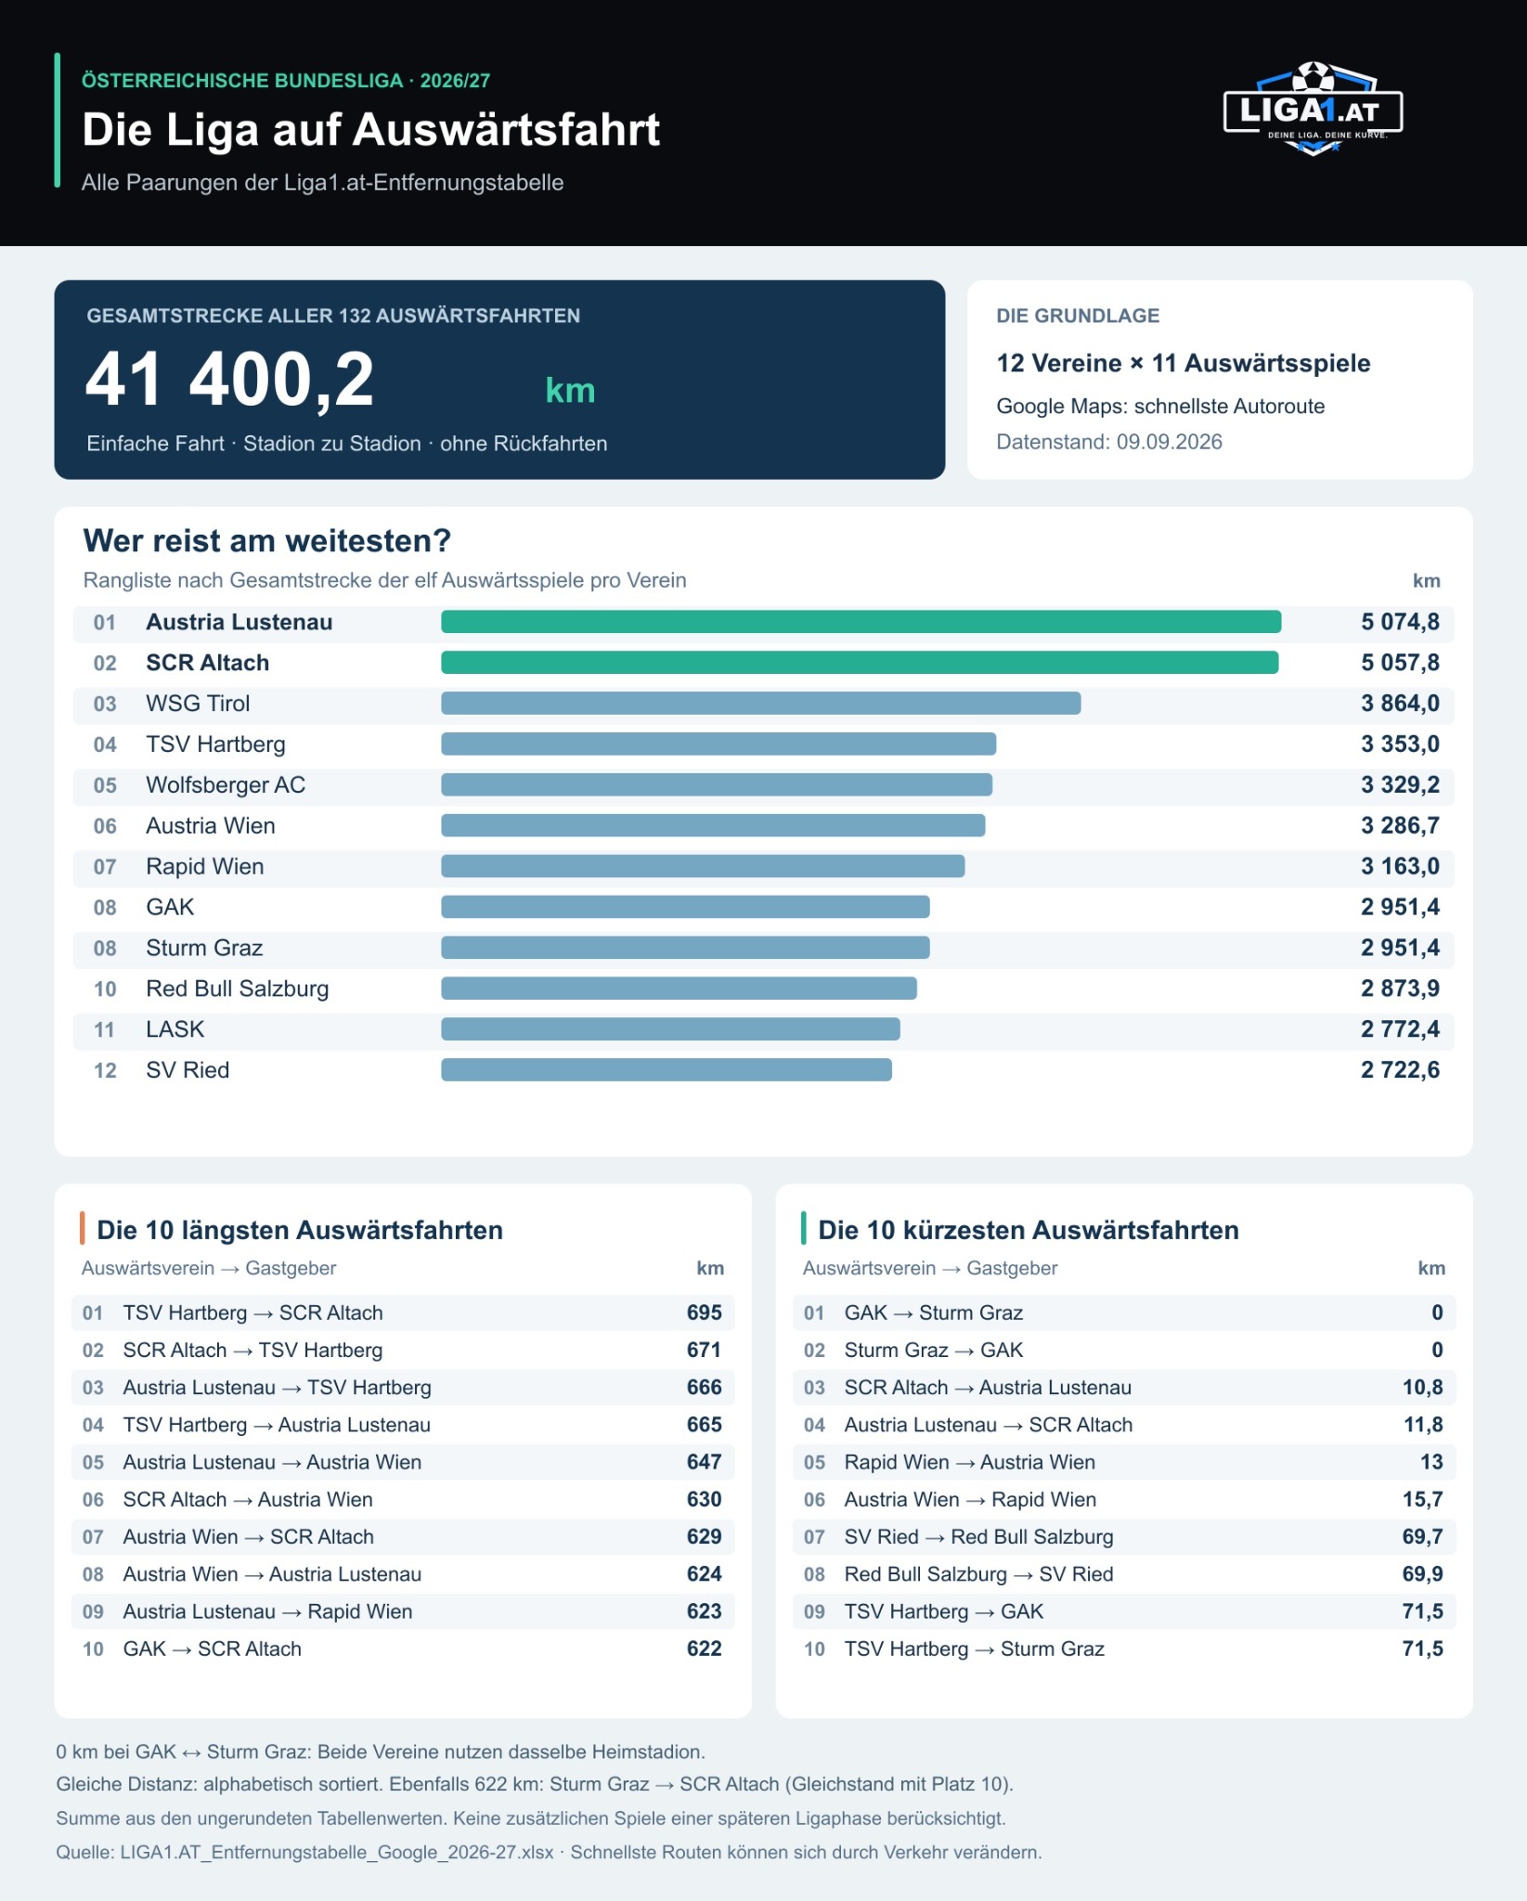
Task: Click the row "SCR Altach → Austria Lustenau"
Action: pos(1124,1388)
